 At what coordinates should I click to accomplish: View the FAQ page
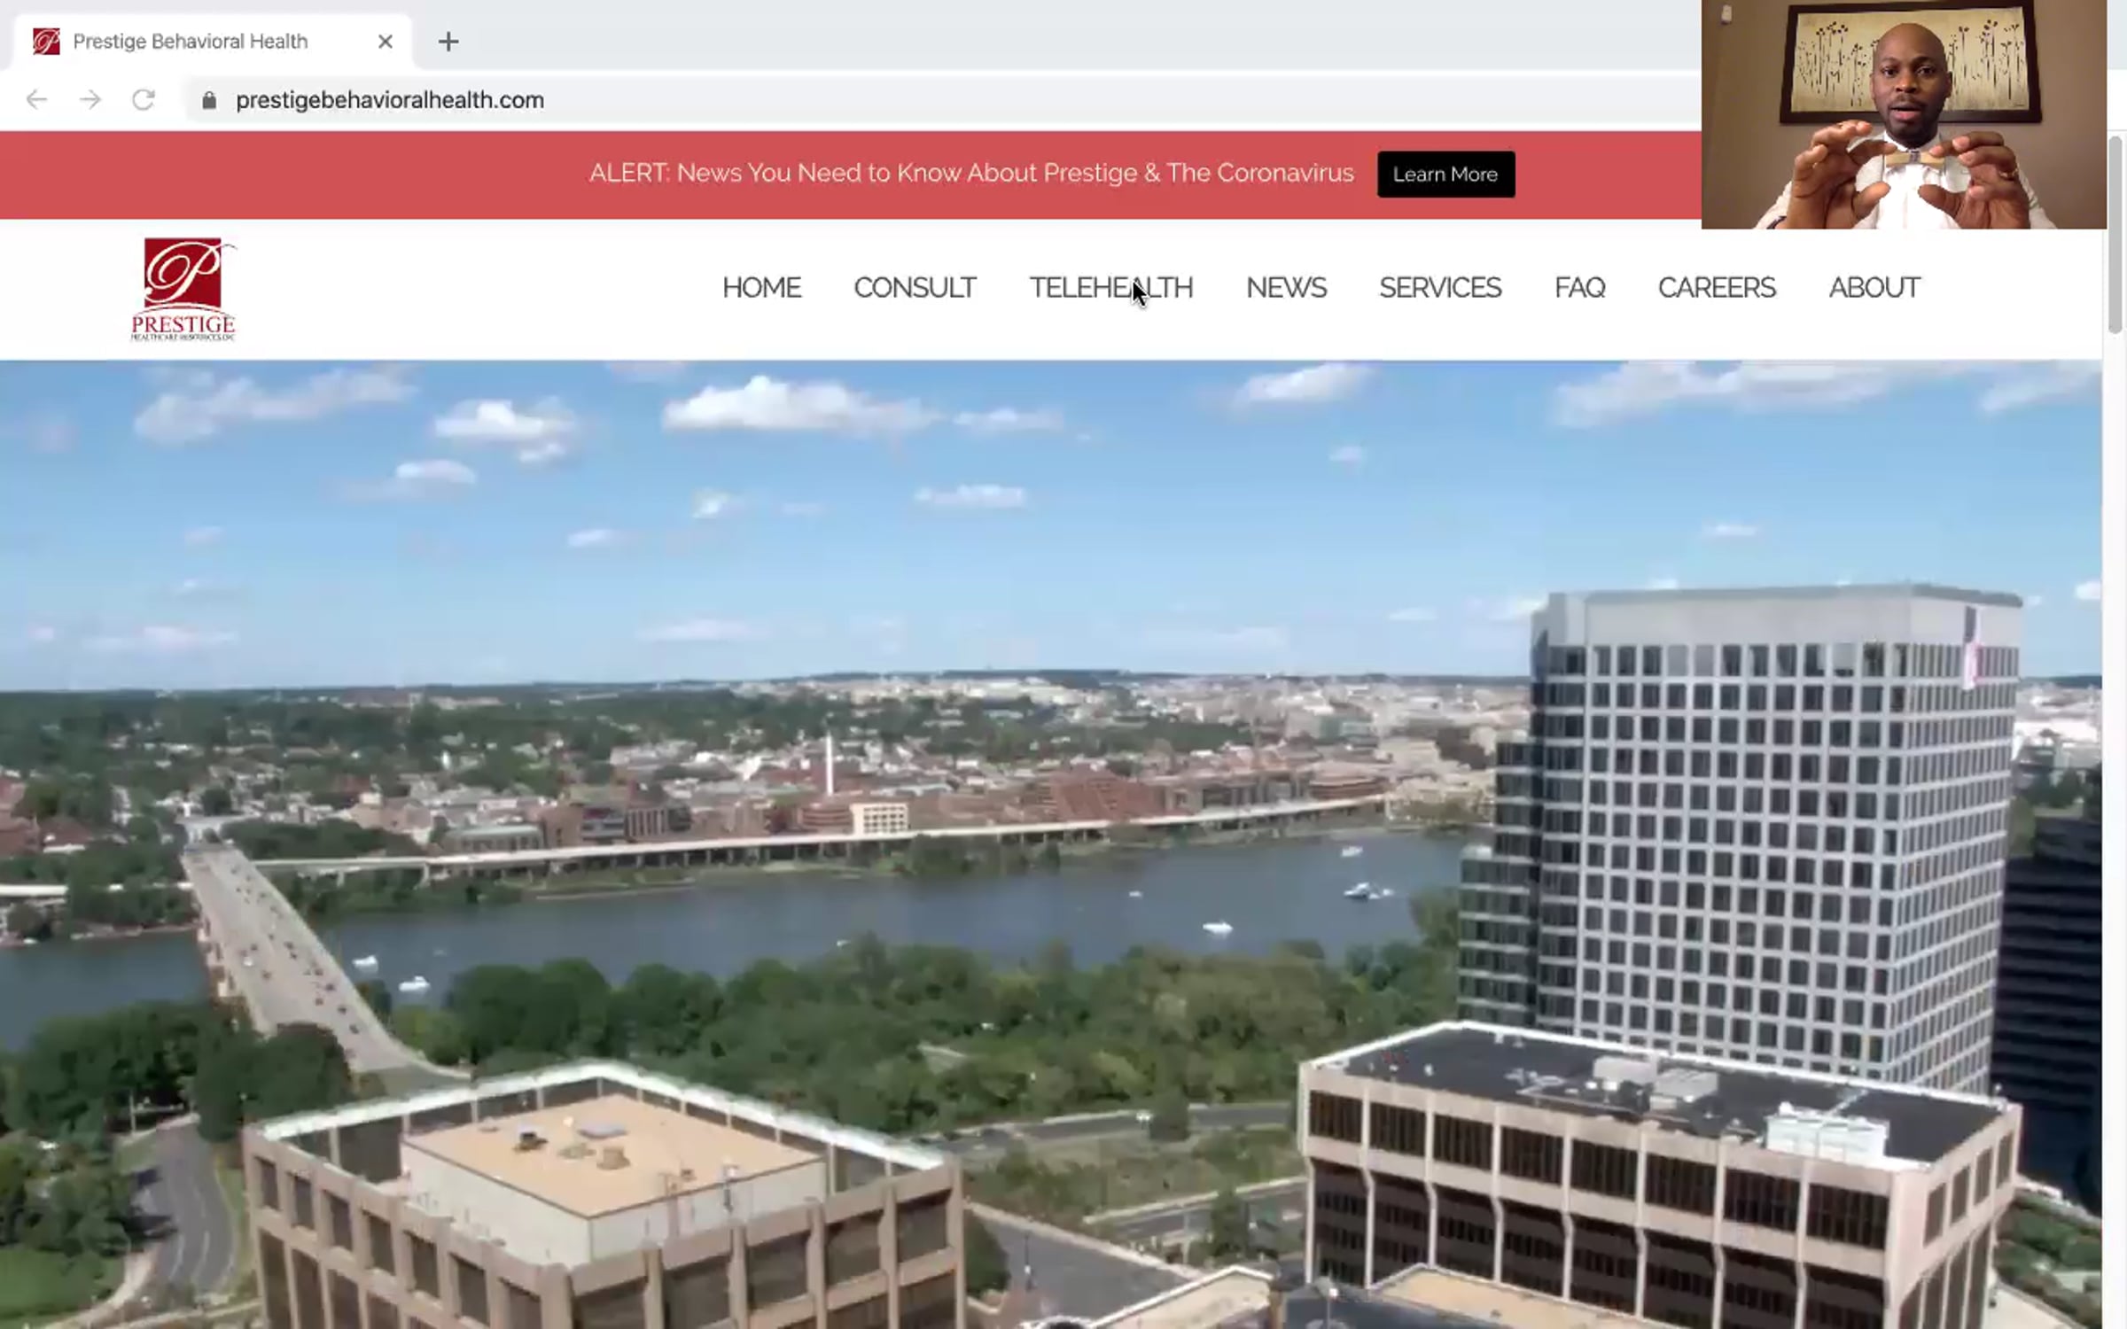(x=1579, y=288)
